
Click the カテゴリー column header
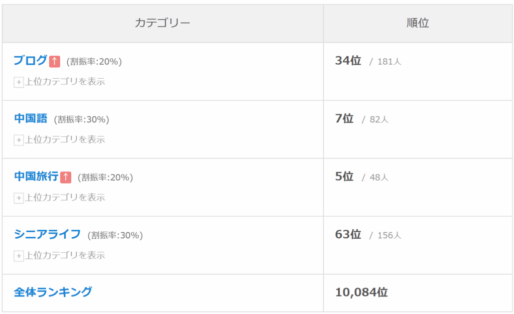pos(163,23)
